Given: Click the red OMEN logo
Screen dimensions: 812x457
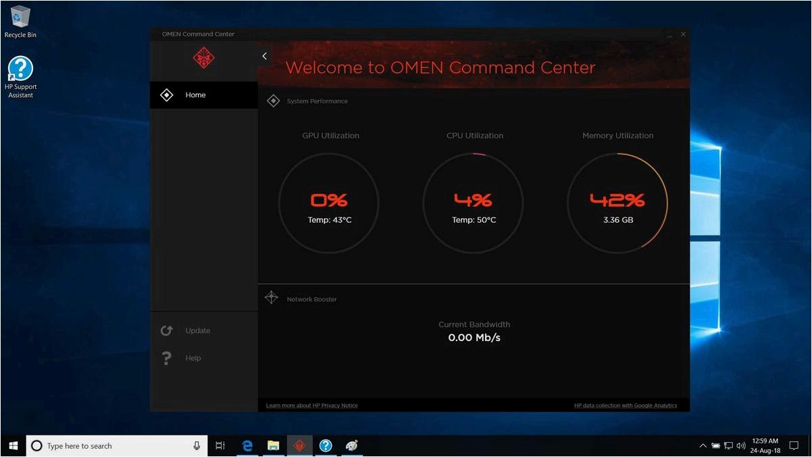Looking at the screenshot, I should pos(203,58).
